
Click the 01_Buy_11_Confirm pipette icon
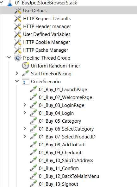[x=34, y=168]
